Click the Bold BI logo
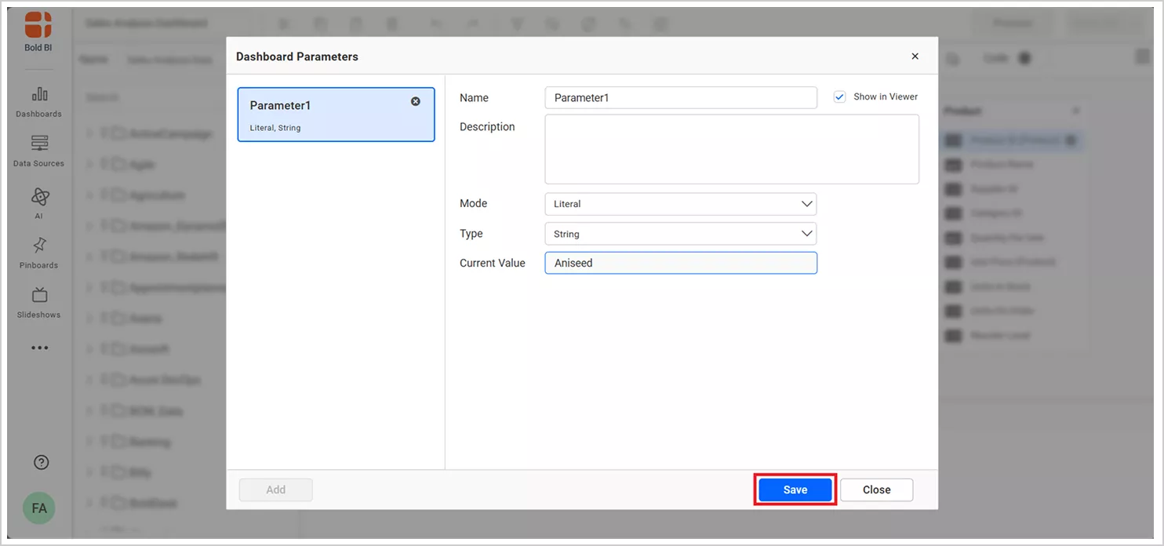The width and height of the screenshot is (1164, 546). [x=38, y=31]
